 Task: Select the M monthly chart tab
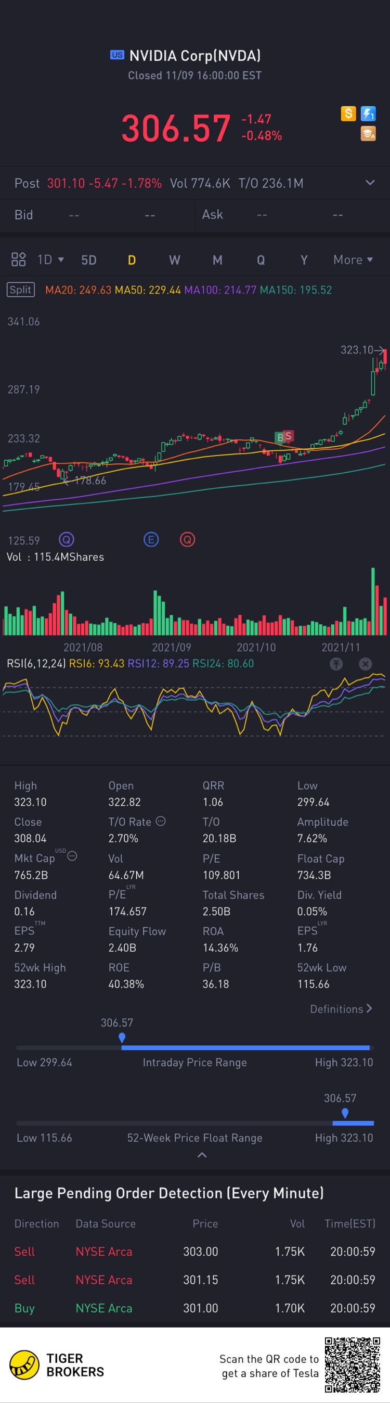coord(217,260)
